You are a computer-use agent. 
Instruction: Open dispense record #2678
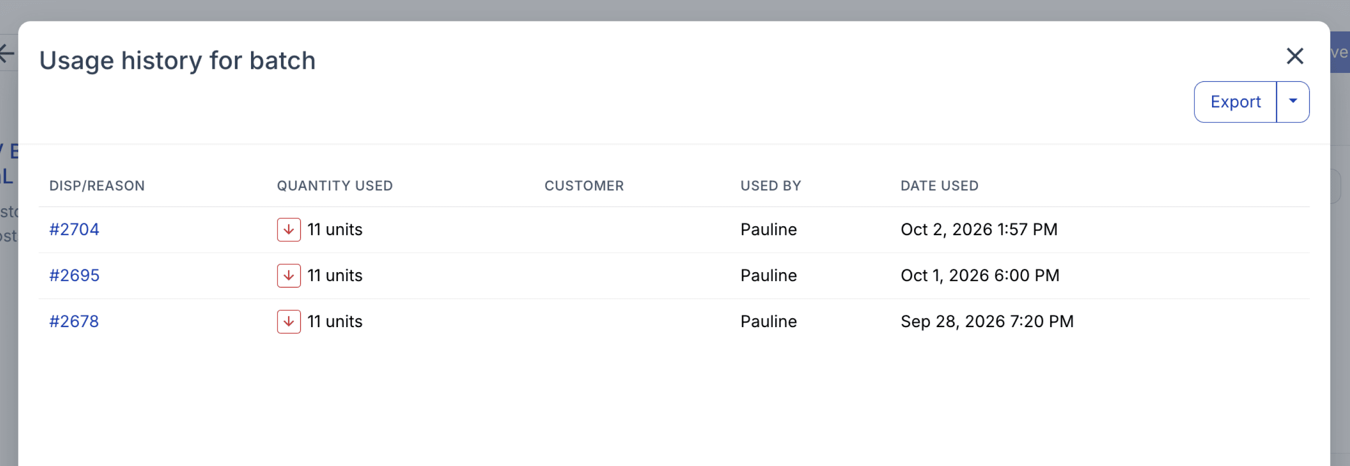coord(74,322)
